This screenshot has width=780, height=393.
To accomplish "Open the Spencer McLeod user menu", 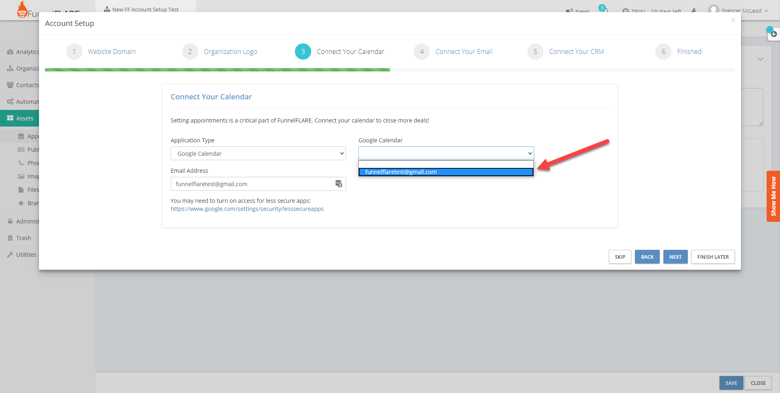I will click(737, 10).
